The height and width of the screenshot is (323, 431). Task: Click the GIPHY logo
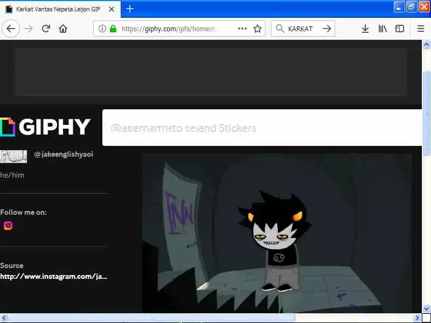point(45,127)
